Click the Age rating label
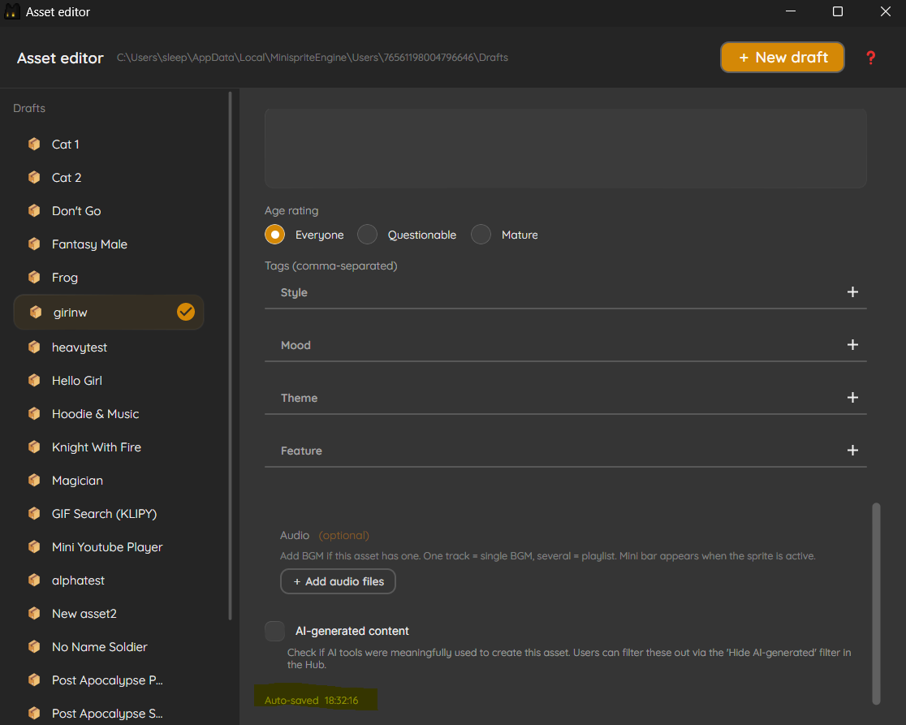 [291, 211]
